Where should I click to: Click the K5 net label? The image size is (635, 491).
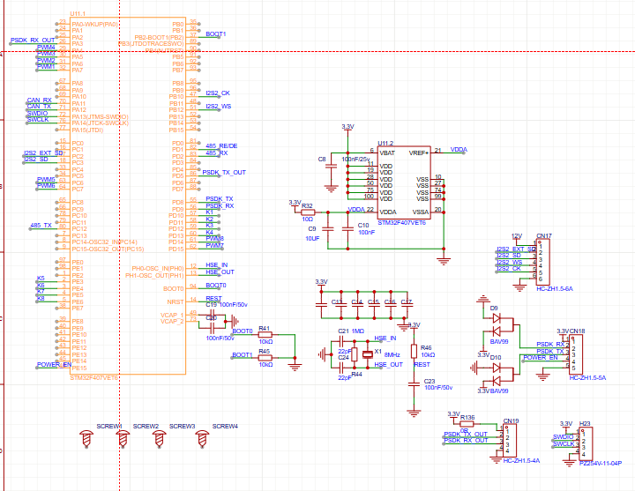tap(41, 279)
